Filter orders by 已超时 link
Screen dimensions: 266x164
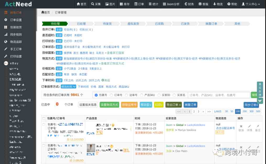coord(68,35)
